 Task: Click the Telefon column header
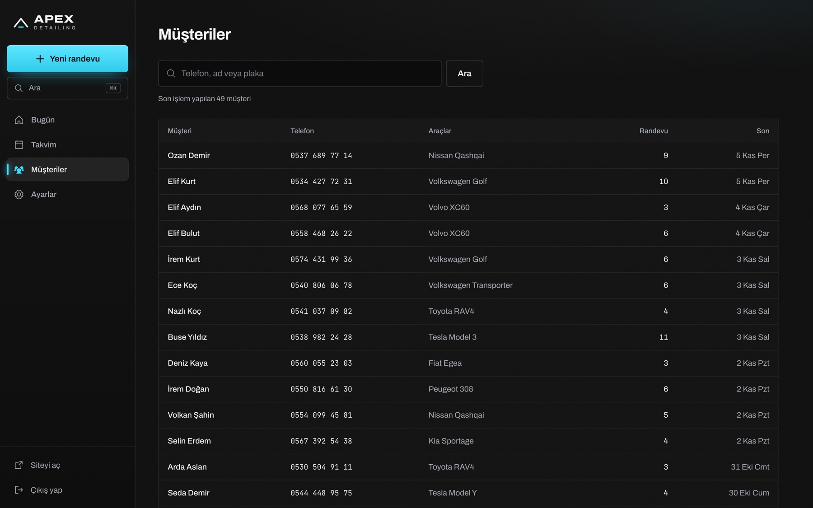pos(302,131)
